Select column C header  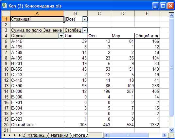99,13
